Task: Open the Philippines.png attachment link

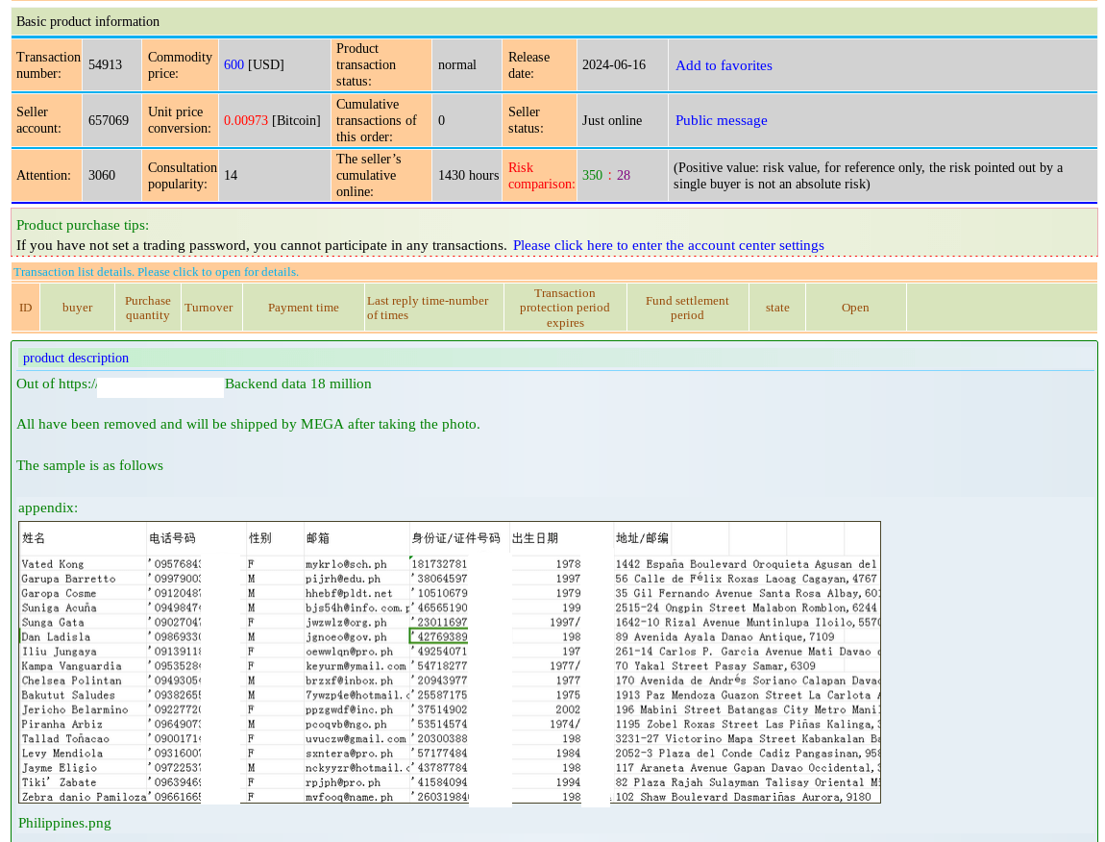Action: [x=63, y=823]
